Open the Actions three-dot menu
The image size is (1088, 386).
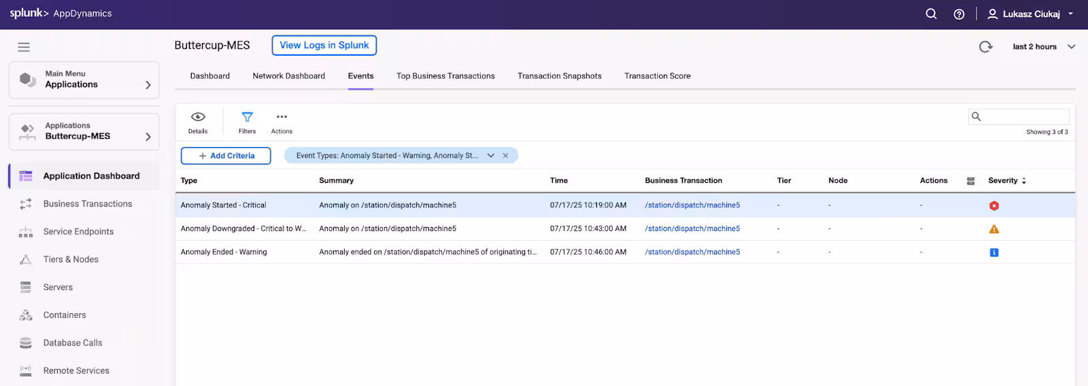[282, 117]
